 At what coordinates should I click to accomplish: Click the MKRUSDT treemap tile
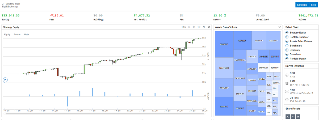tap(240, 109)
